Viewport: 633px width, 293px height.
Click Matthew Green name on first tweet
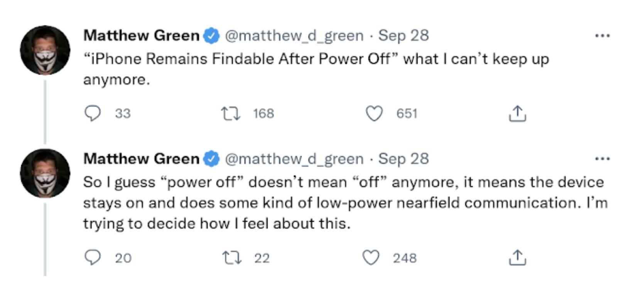(x=141, y=36)
